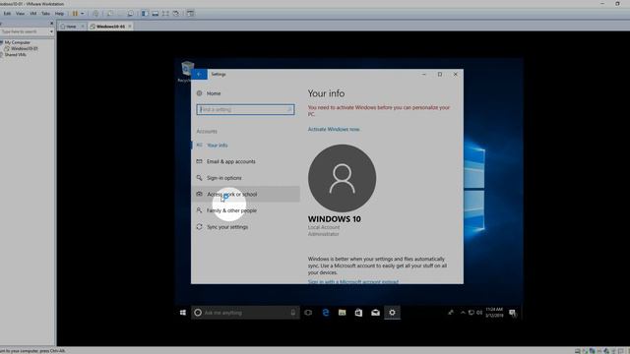Click the Find a setting search box
Image resolution: width=630 pixels, height=354 pixels.
[x=245, y=109]
